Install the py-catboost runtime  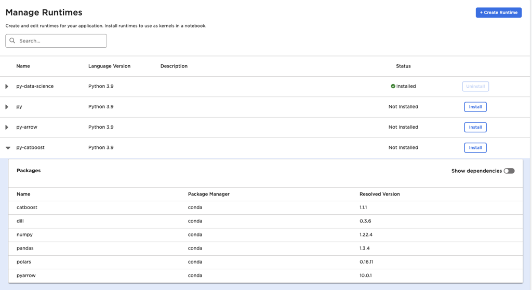click(x=475, y=147)
